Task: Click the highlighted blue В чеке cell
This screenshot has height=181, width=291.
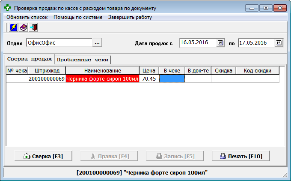Action: [x=172, y=78]
